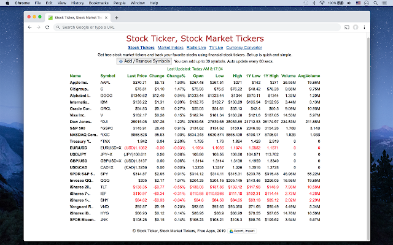Viewport: 393px width, 245px height.
Task: Click the SPY symbol cell
Action: (x=104, y=174)
